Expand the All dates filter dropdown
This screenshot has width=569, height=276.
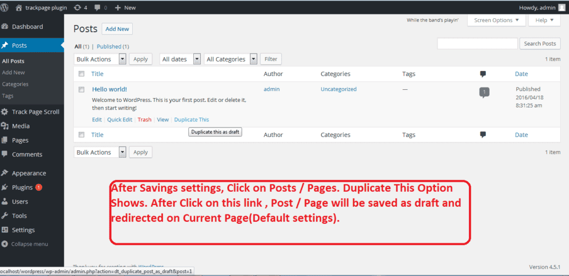181,59
